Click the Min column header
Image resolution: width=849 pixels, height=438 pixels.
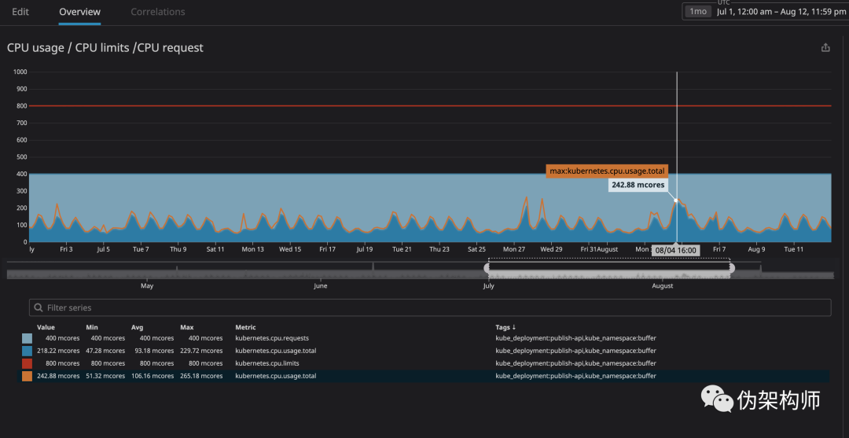click(91, 327)
